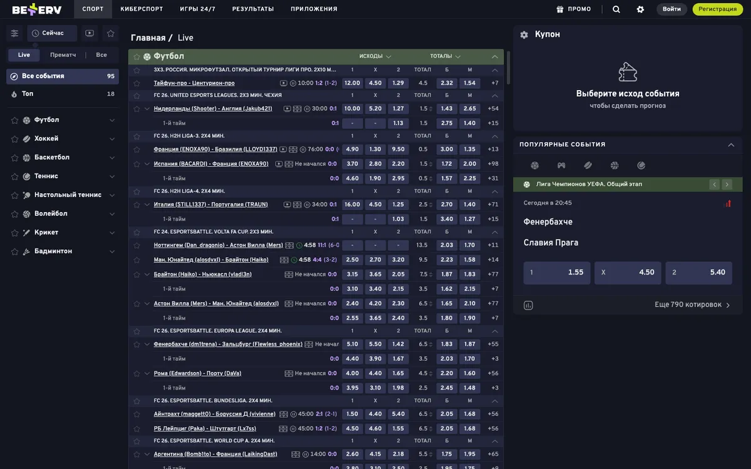Favorite РБ Лейпциг (Paka) - Штутгарт match
Viewport: 751px width, 469px height.
pyautogui.click(x=137, y=429)
